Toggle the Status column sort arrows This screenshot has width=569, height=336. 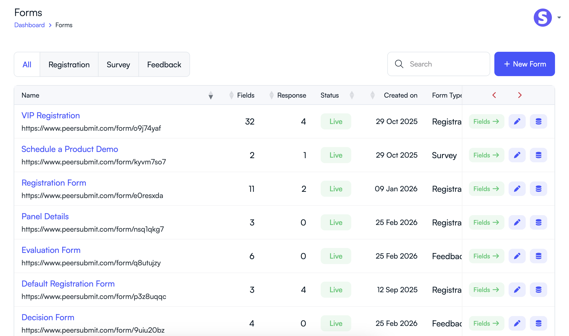pyautogui.click(x=352, y=95)
